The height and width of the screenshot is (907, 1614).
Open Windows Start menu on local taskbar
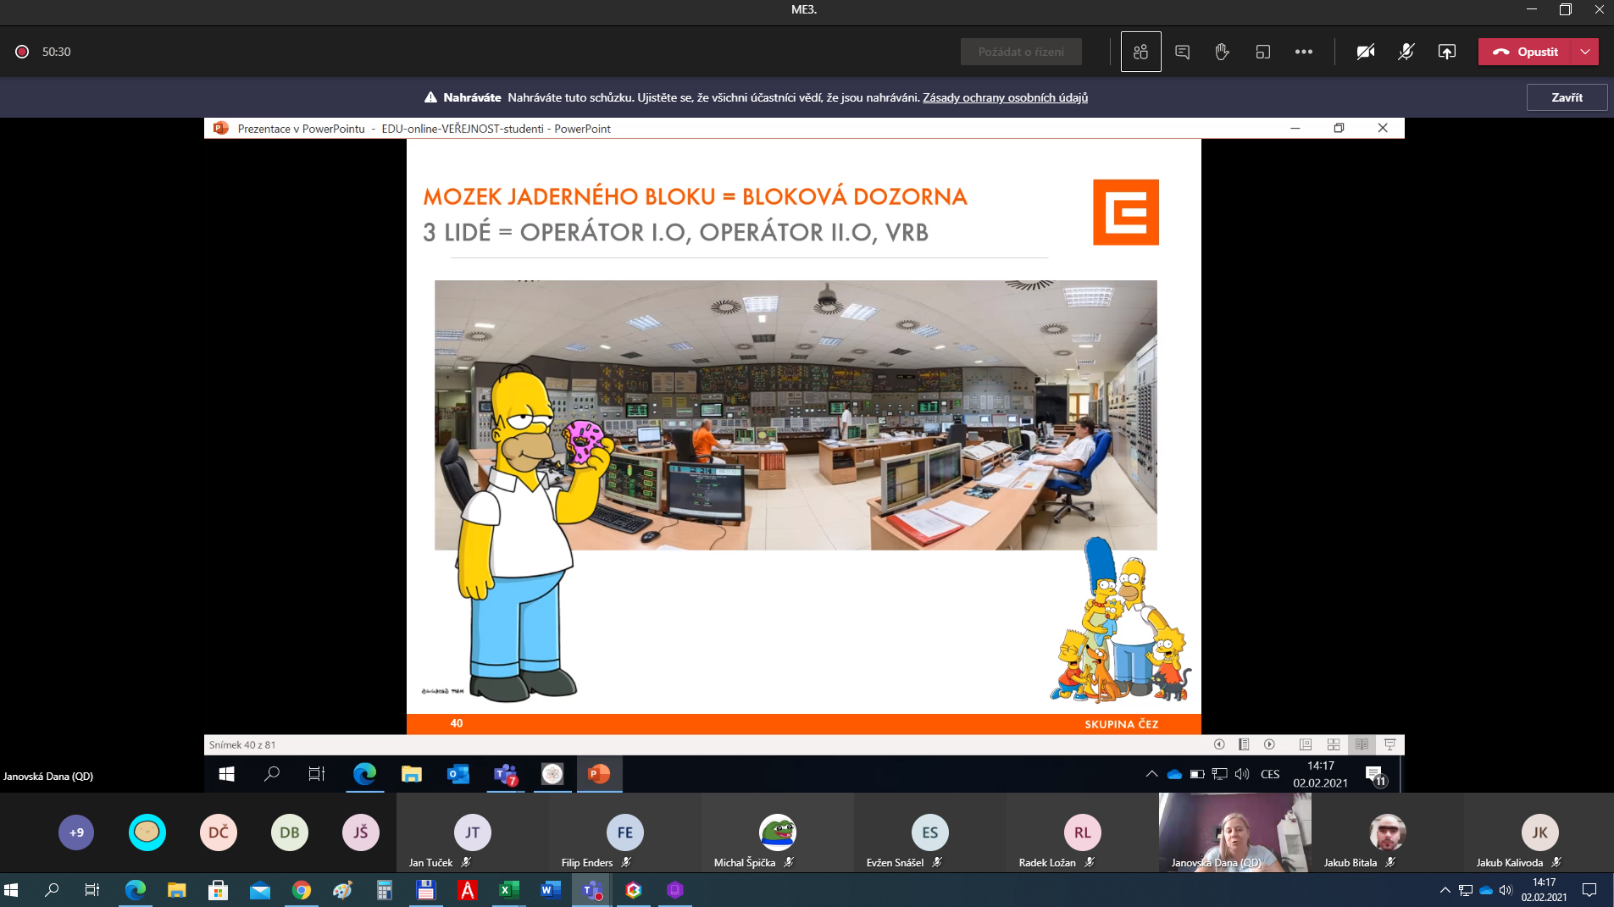click(x=11, y=890)
